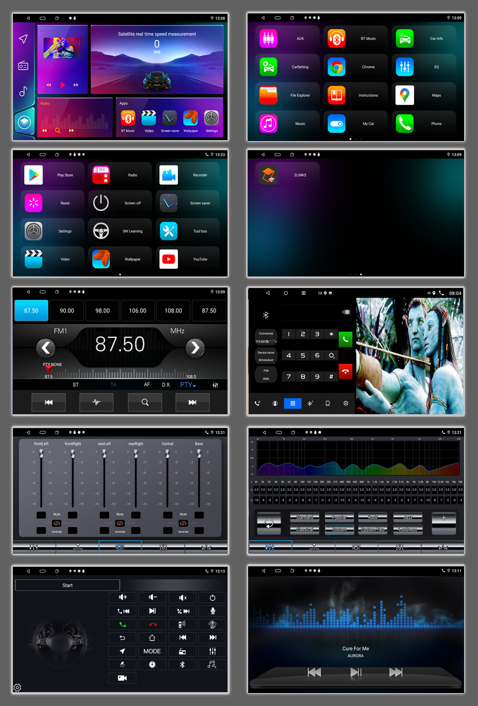Click the Start button in SW Learning

point(67,585)
